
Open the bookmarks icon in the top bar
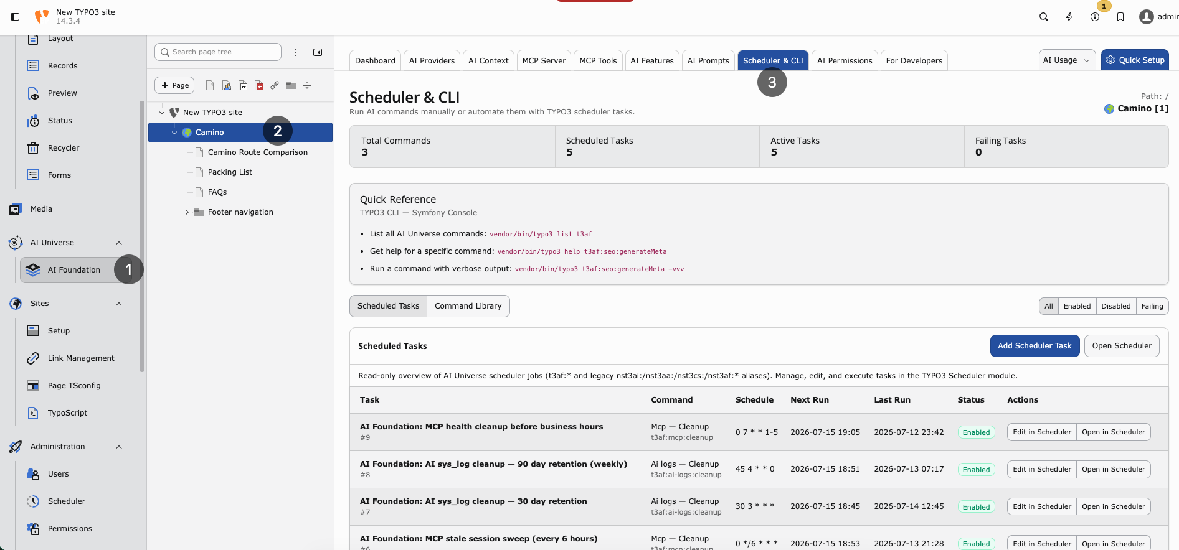(x=1120, y=17)
